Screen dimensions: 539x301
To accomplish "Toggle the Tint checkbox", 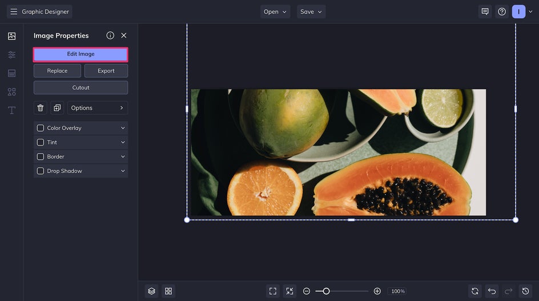I will (x=41, y=142).
